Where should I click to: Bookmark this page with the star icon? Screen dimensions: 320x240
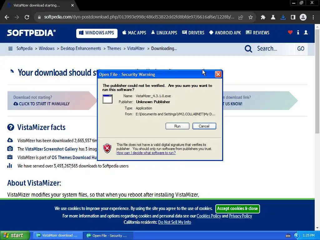pos(251,17)
